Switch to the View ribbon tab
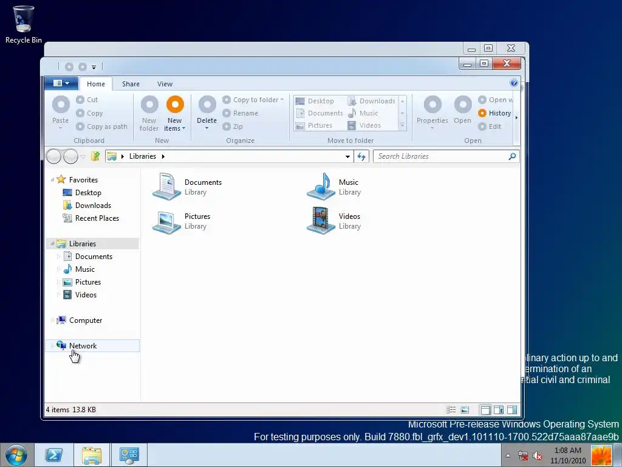 click(x=165, y=84)
